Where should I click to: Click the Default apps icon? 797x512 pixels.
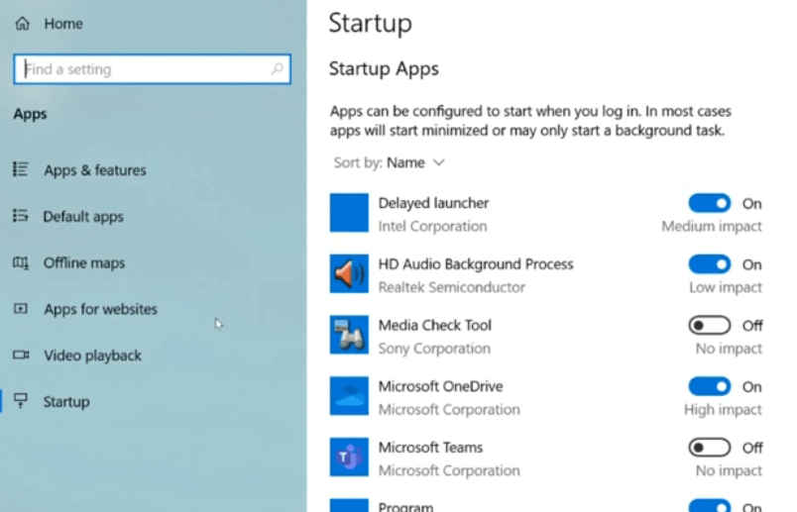[x=21, y=216]
